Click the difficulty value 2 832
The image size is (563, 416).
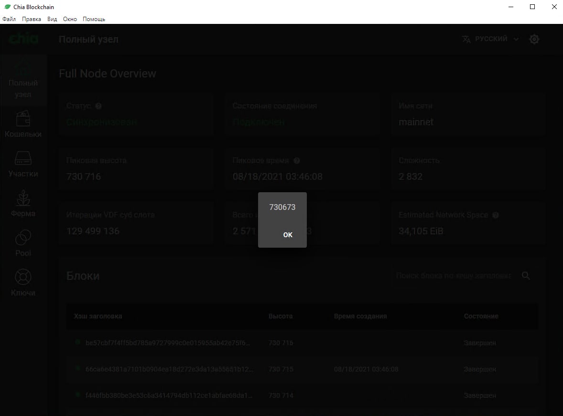coord(411,176)
